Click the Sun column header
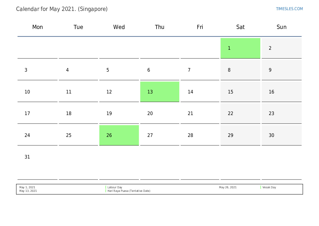 [x=281, y=27]
